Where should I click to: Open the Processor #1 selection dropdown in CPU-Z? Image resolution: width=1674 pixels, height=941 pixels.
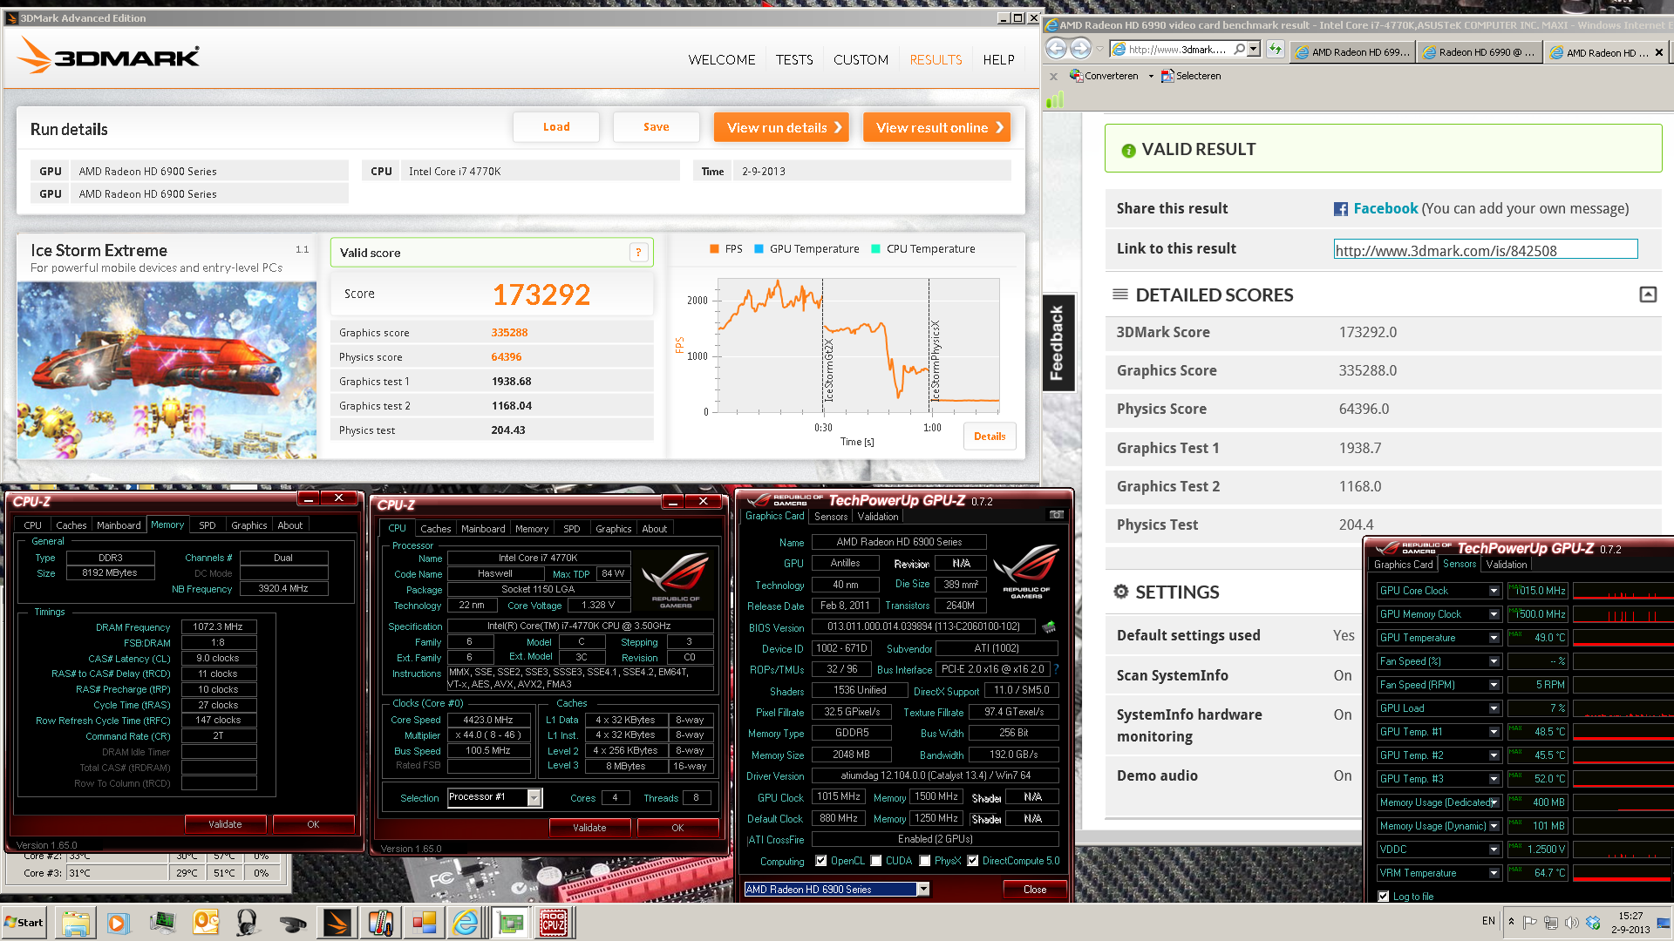point(534,797)
